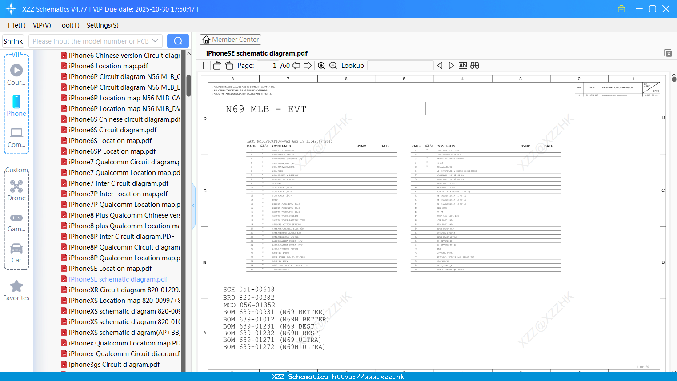Open iPhoneXR Circuit diagram 820-01209
677x381 pixels.
click(120, 290)
